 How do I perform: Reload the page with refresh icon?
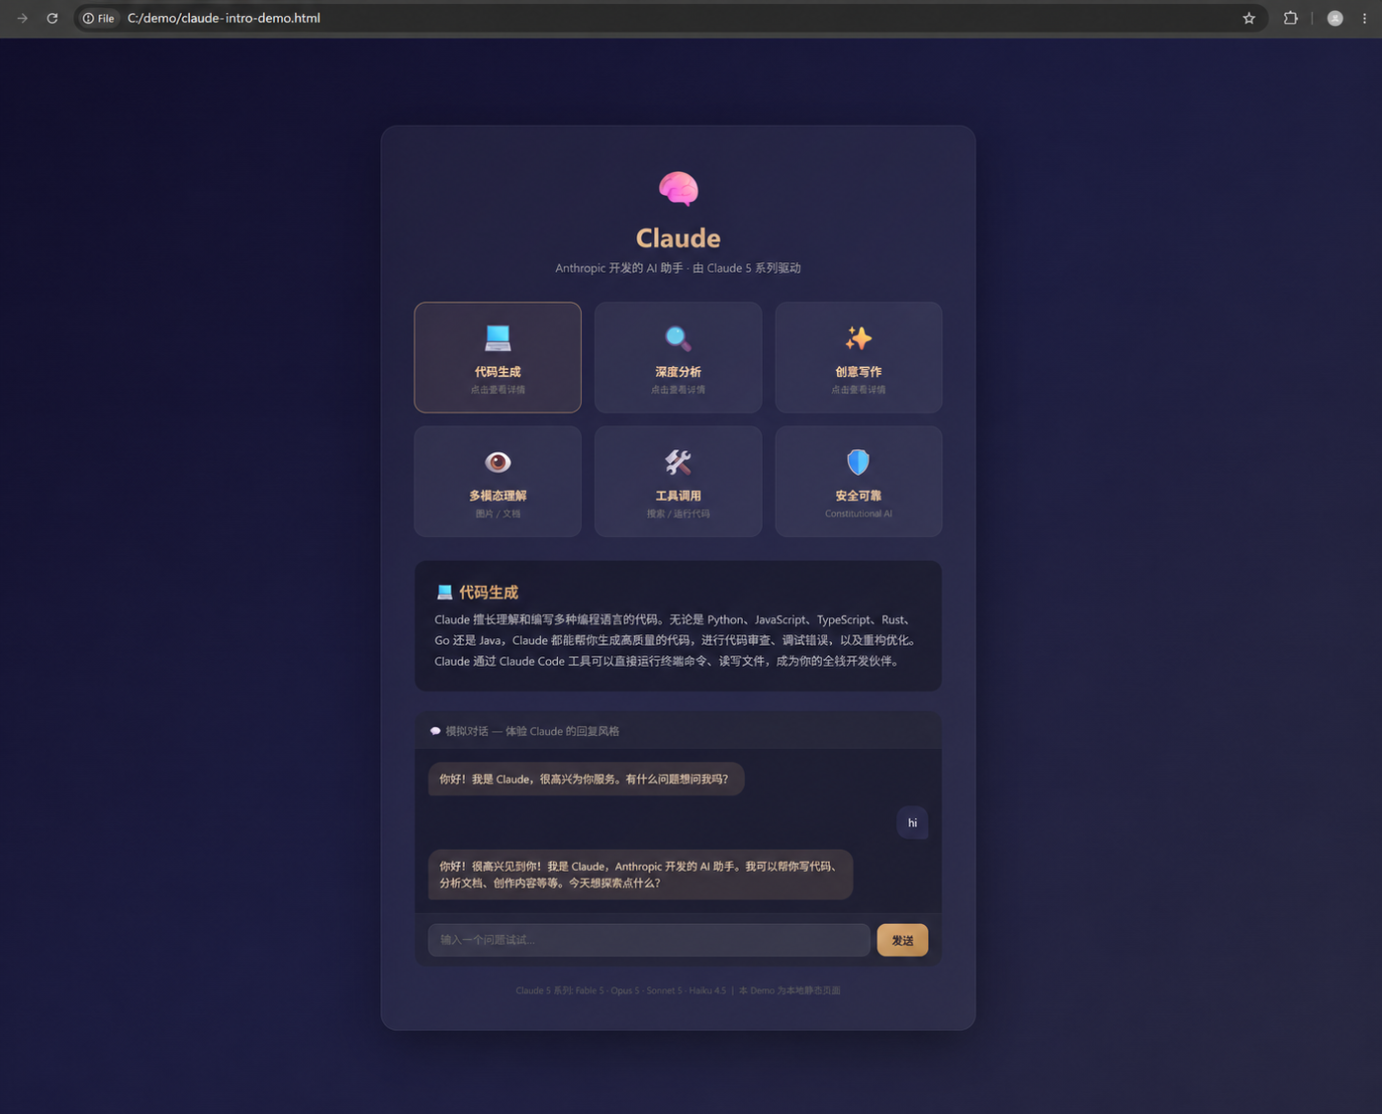52,18
